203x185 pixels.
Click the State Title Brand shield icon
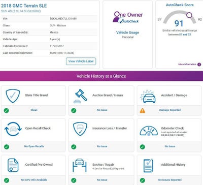point(13,96)
